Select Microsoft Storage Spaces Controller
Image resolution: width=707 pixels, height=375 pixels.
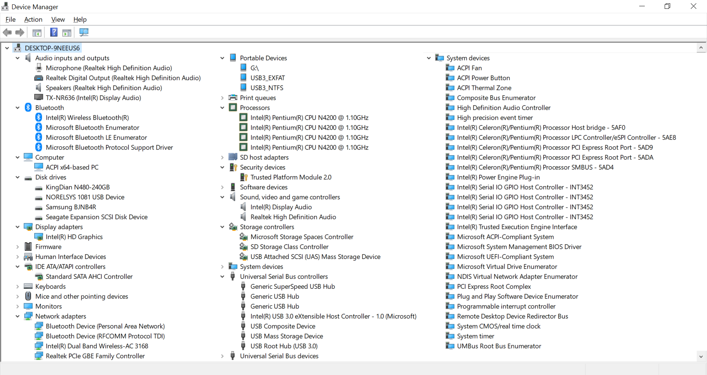click(x=302, y=237)
